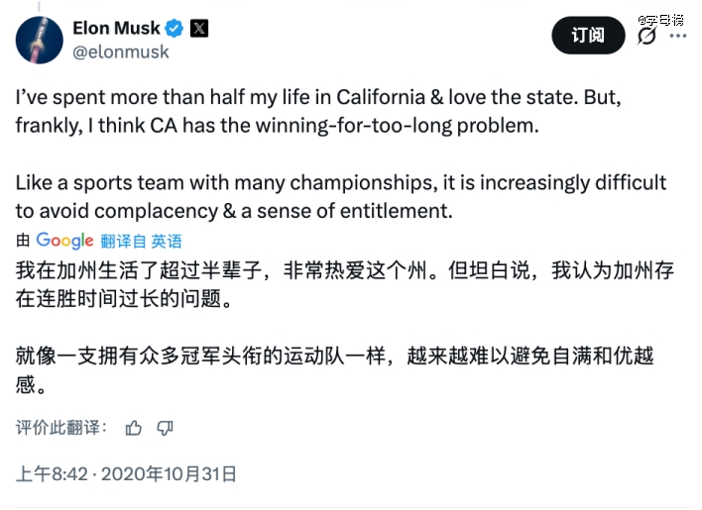
Task: Open the three-dot more options menu
Action: click(678, 36)
